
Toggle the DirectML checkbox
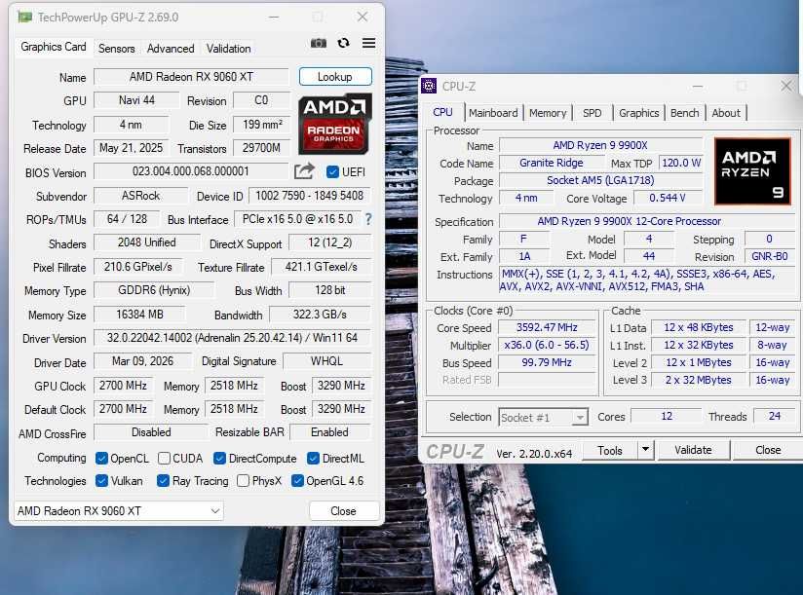[313, 459]
